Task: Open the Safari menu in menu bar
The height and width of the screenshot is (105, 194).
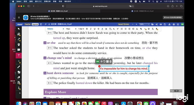Action: [x=19, y=1]
